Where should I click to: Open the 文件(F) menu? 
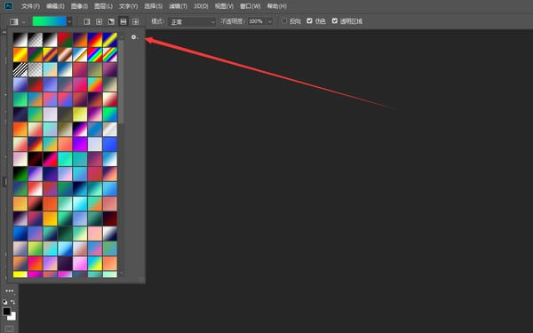30,6
